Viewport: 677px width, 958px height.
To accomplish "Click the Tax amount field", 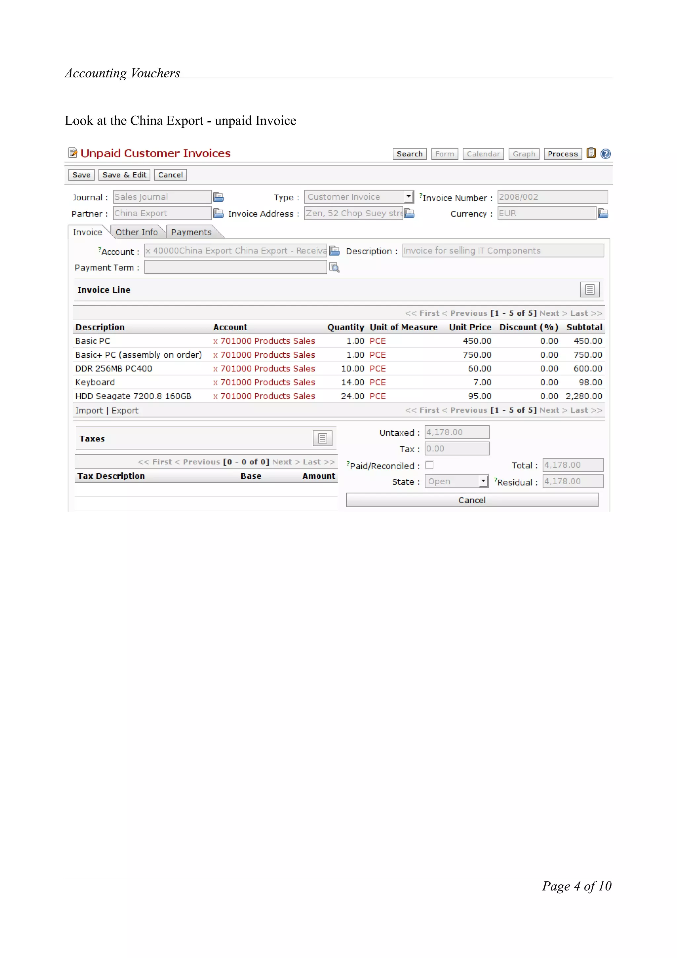I will coord(457,449).
